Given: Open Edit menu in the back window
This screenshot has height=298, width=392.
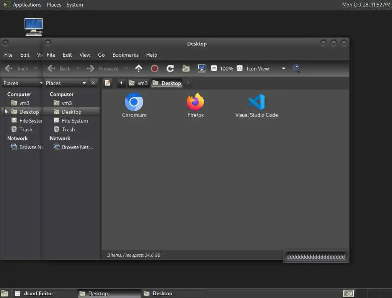Looking at the screenshot, I should click(x=25, y=55).
